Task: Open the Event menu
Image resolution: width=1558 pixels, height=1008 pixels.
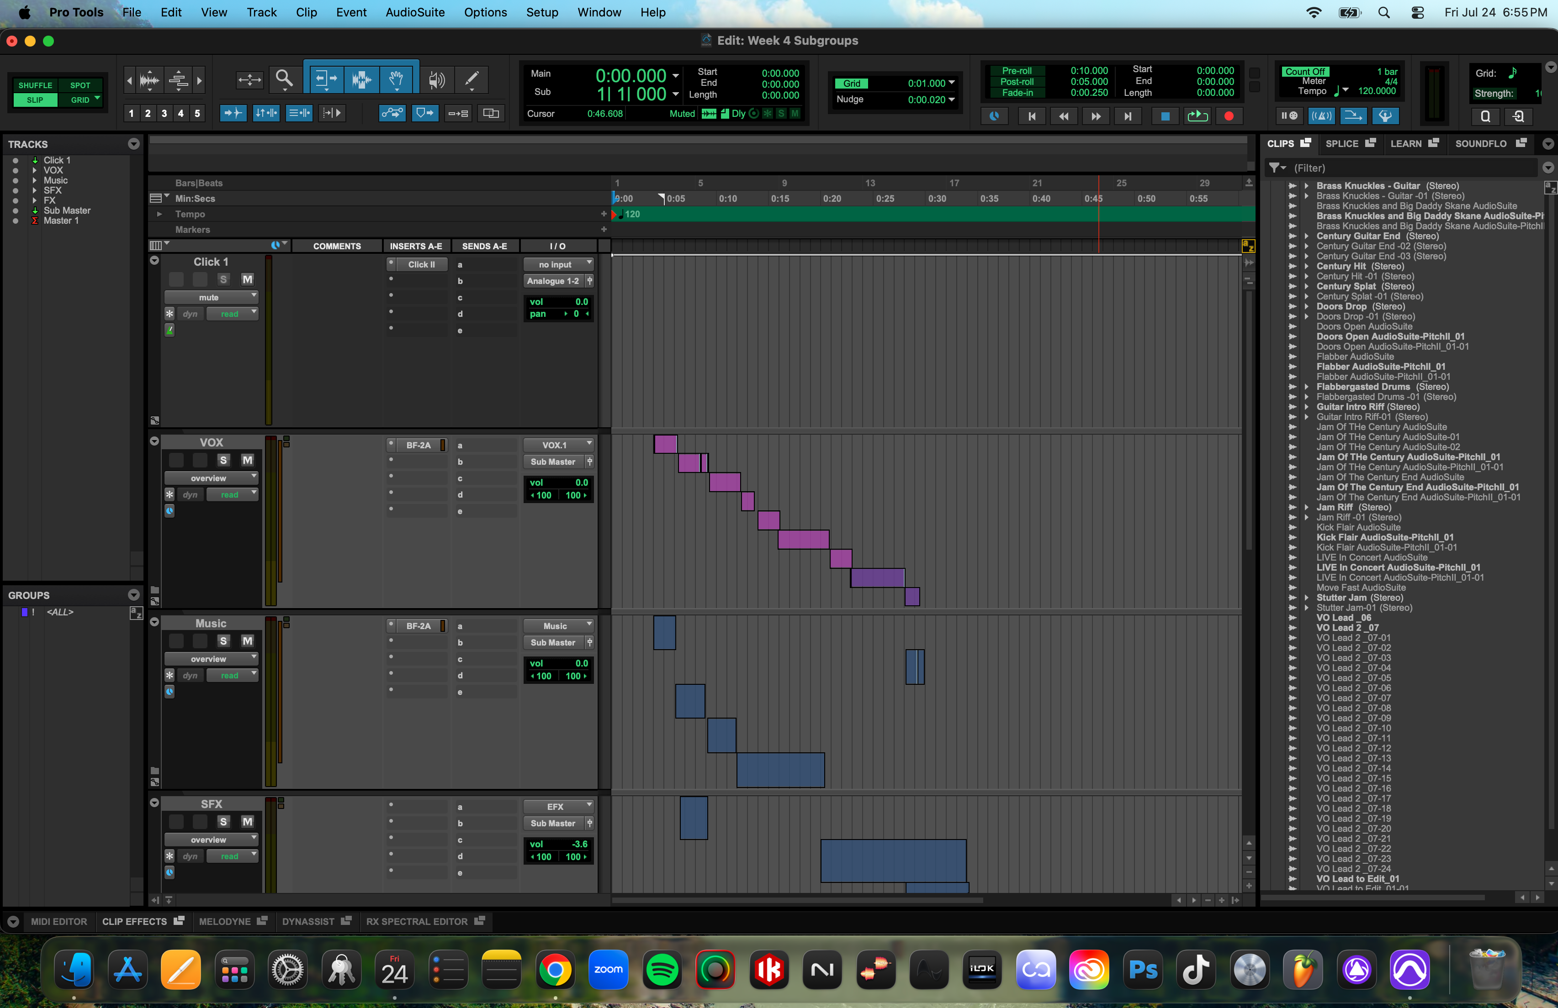Action: pos(351,12)
